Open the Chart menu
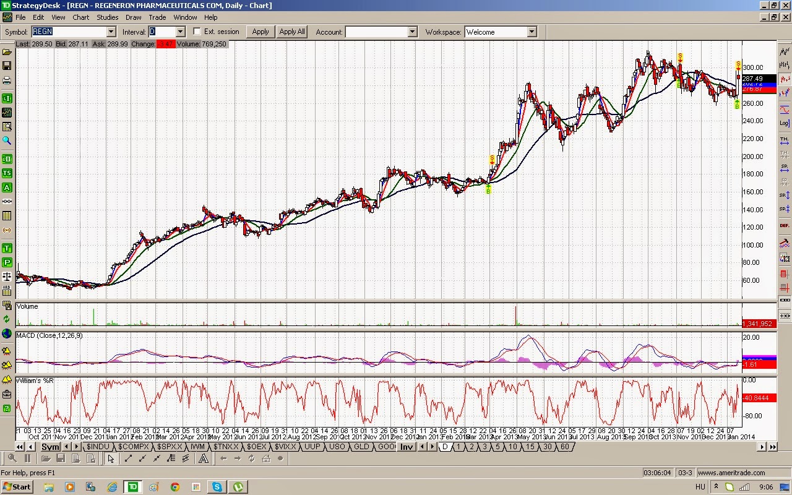This screenshot has height=495, width=792. [x=80, y=17]
